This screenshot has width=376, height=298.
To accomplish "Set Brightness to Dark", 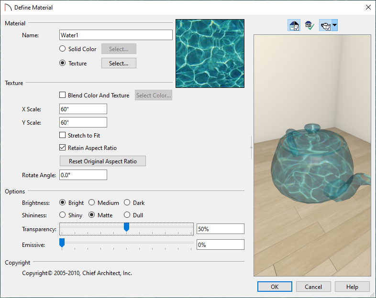I will [x=127, y=203].
